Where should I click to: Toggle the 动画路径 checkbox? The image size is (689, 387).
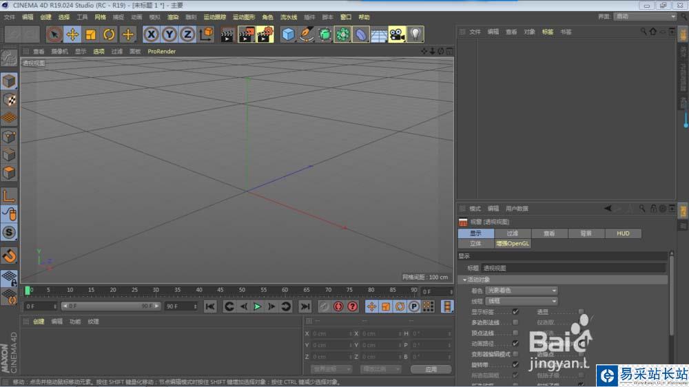tap(515, 344)
